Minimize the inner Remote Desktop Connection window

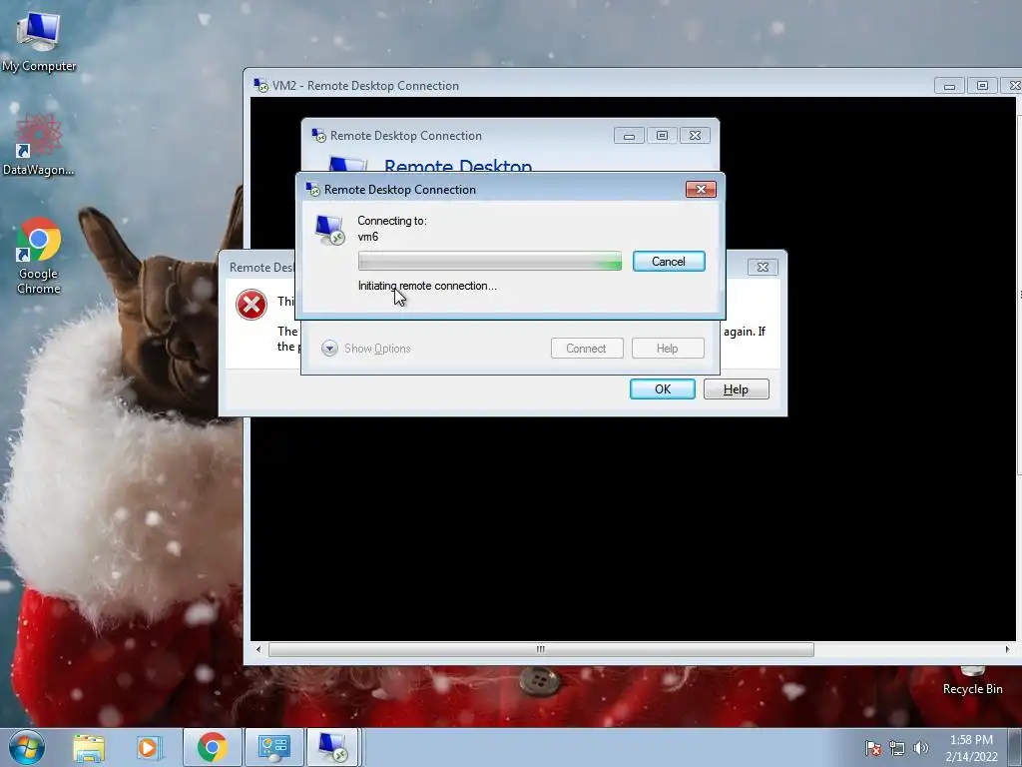[629, 136]
